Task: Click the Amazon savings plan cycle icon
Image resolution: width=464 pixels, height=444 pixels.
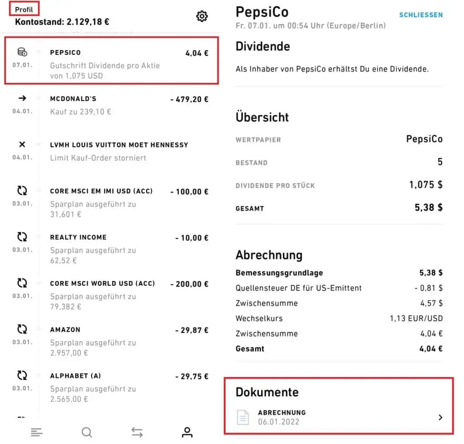Action: click(x=22, y=329)
